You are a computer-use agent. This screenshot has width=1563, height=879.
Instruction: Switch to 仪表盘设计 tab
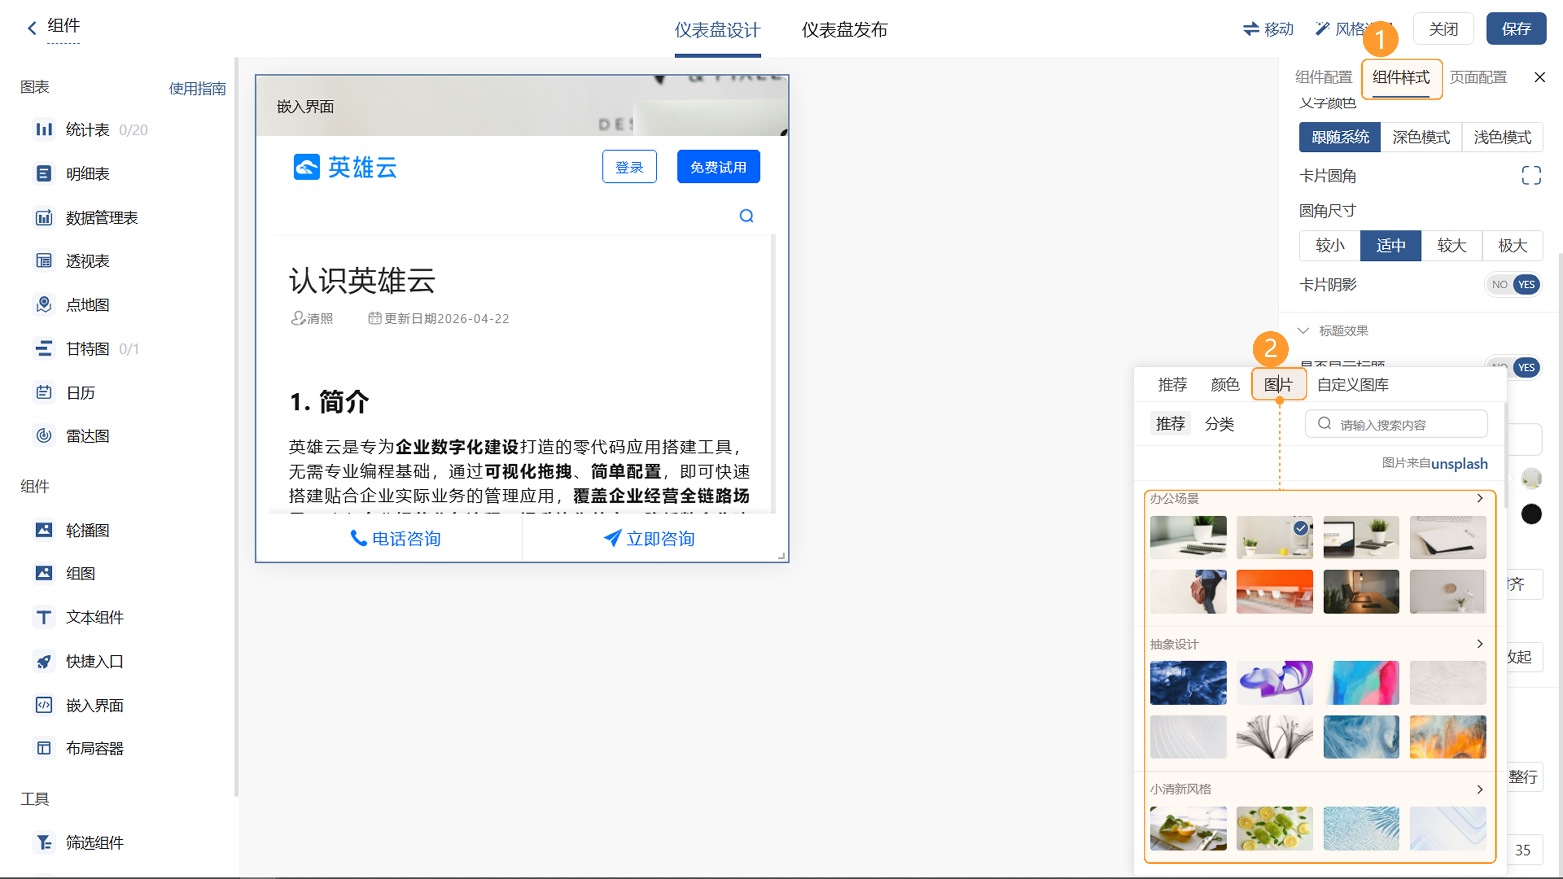click(x=717, y=30)
